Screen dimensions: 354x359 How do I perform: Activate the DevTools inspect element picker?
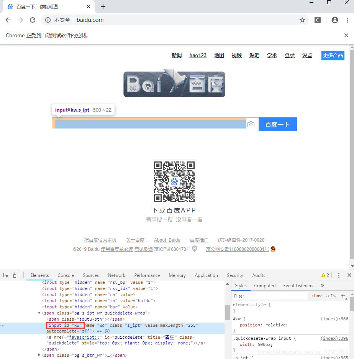click(6, 275)
